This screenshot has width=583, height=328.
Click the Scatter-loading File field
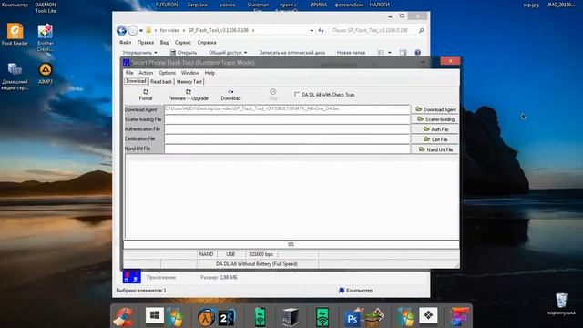coord(287,119)
